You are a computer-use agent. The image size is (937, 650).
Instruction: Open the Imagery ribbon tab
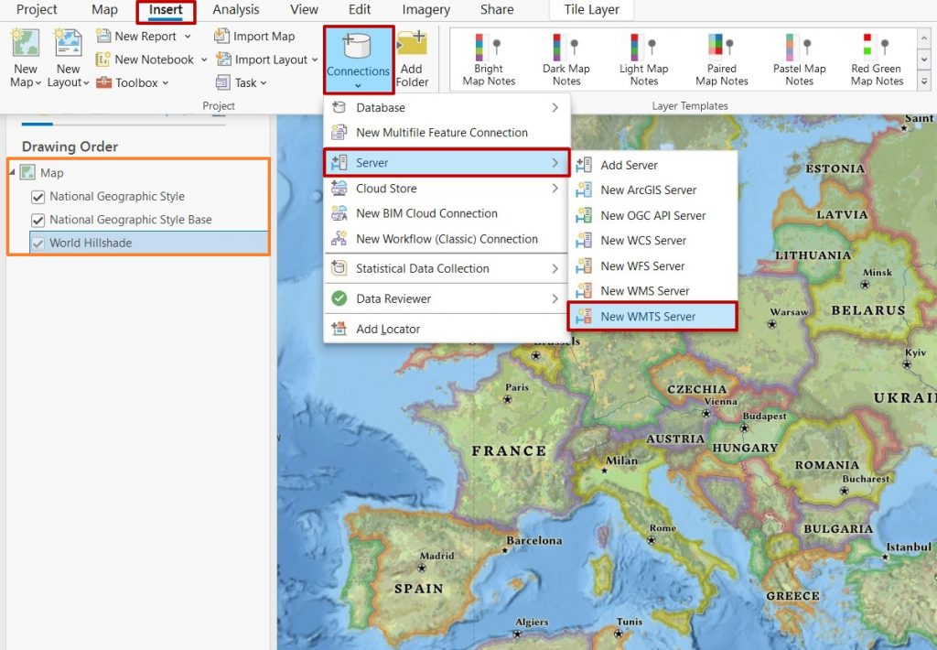pyautogui.click(x=425, y=10)
